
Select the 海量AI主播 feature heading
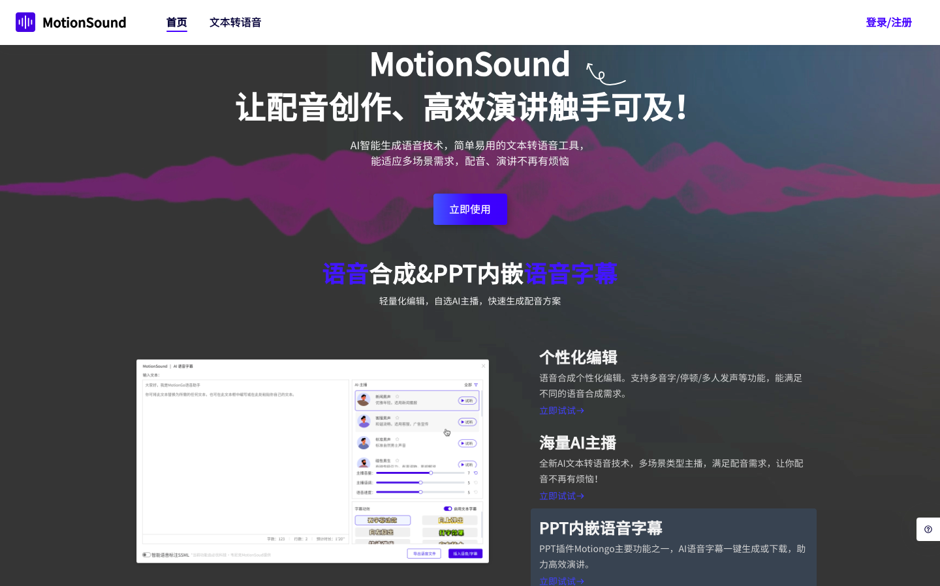578,443
